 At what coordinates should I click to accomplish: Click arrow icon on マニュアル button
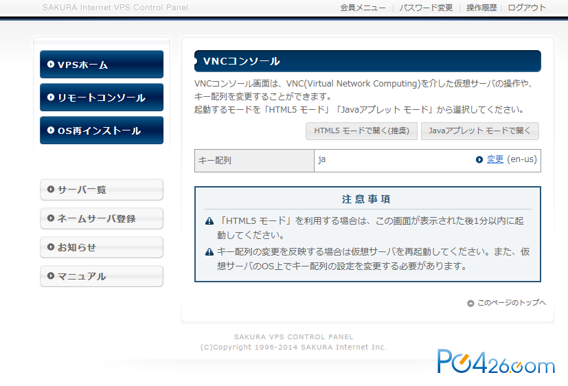click(x=51, y=276)
